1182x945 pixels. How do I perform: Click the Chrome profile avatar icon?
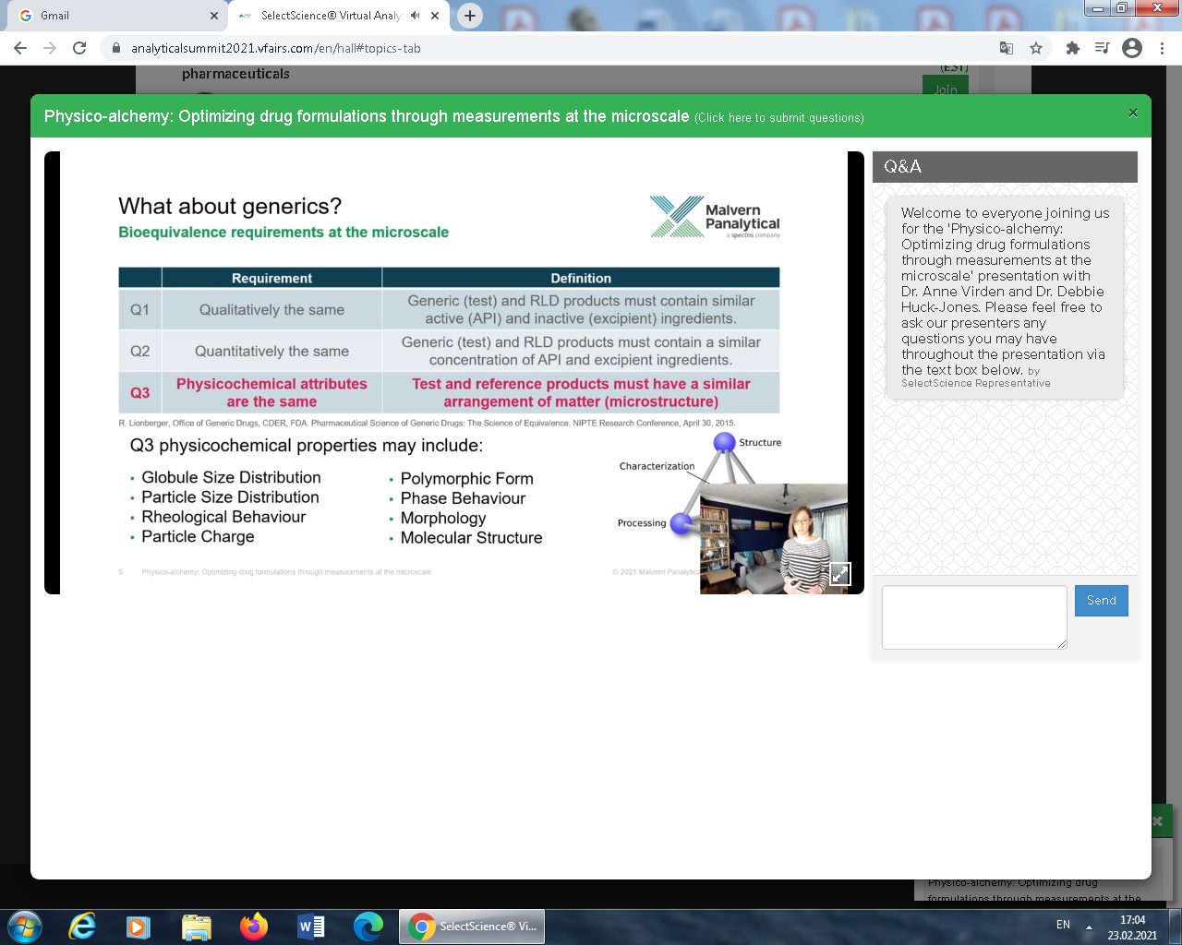click(x=1132, y=48)
